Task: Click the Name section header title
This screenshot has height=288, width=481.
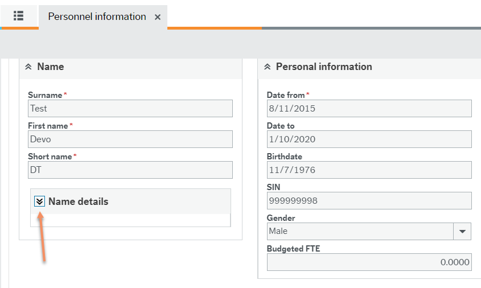Action: (51, 67)
